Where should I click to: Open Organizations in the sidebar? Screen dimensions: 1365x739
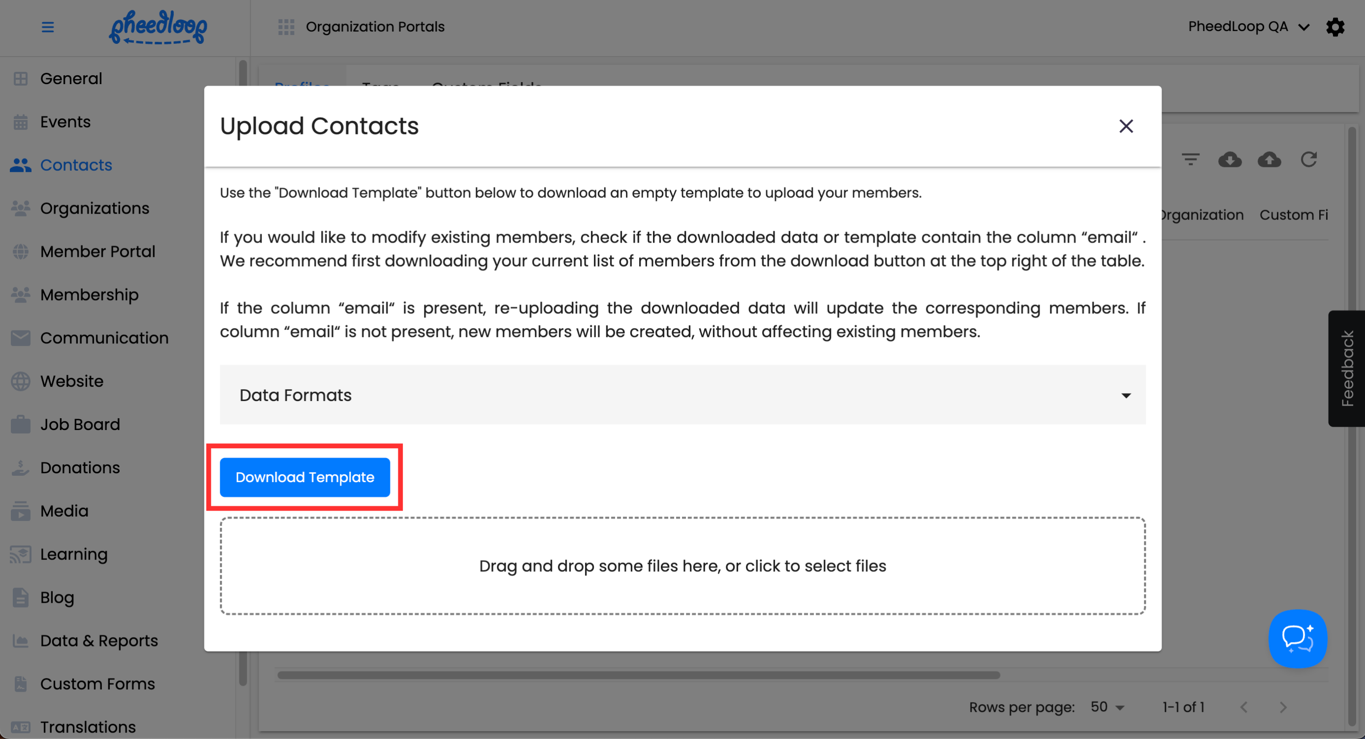(x=95, y=208)
